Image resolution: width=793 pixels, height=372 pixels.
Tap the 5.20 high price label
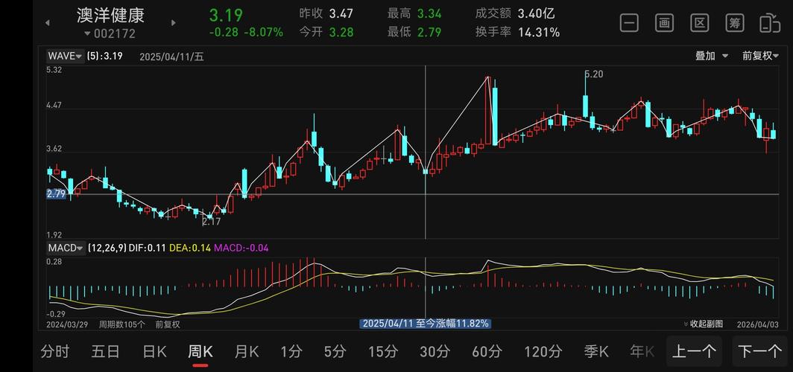(x=594, y=74)
